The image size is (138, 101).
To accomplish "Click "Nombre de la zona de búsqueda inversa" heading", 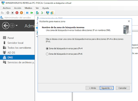I will coord(63,27).
